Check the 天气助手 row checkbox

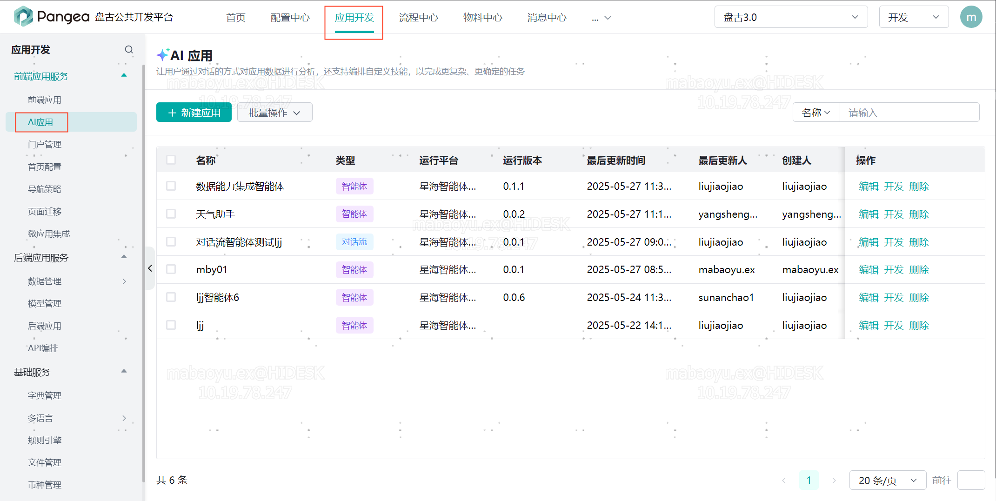coord(171,214)
